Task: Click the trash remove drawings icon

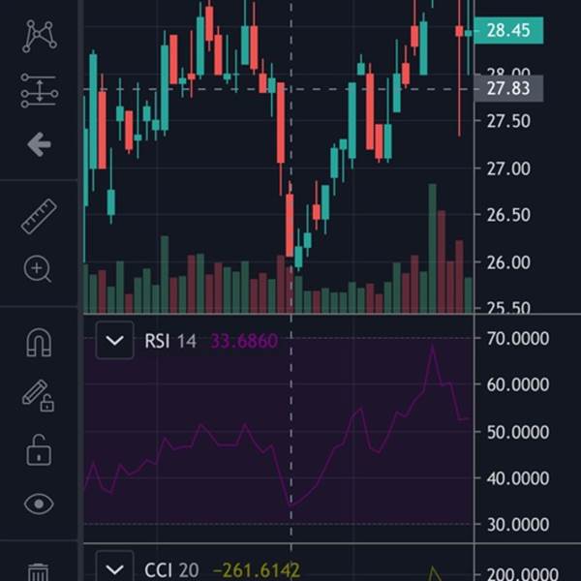Action: 39,572
